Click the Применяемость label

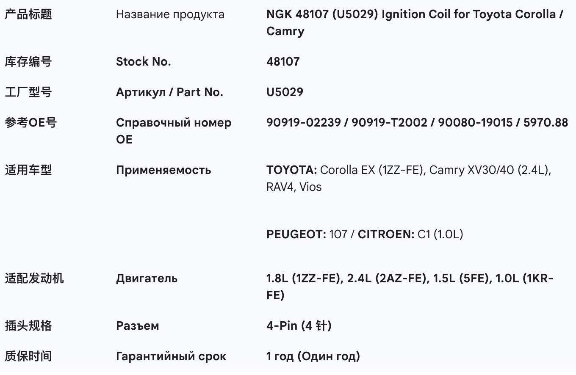pos(163,170)
